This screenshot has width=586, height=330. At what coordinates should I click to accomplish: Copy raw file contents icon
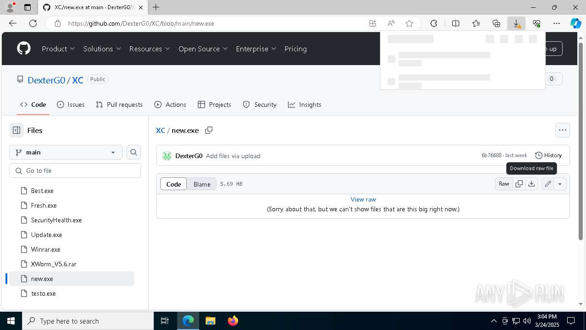[519, 184]
